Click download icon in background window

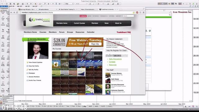click(x=146, y=31)
